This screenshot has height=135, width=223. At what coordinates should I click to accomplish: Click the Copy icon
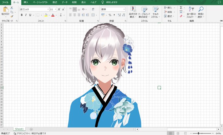[x=12, y=12]
